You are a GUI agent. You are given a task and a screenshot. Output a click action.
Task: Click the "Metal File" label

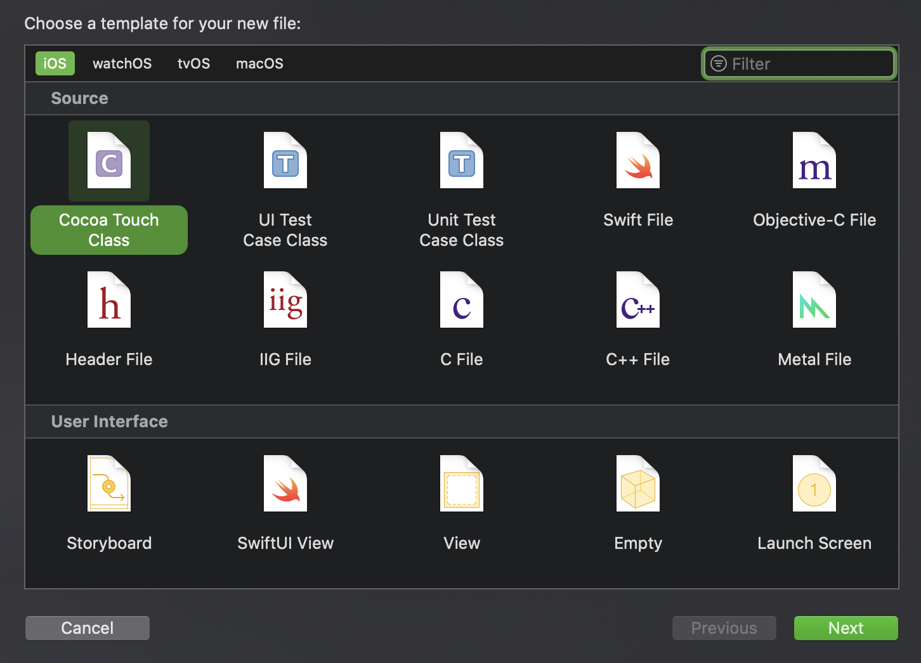pyautogui.click(x=814, y=359)
